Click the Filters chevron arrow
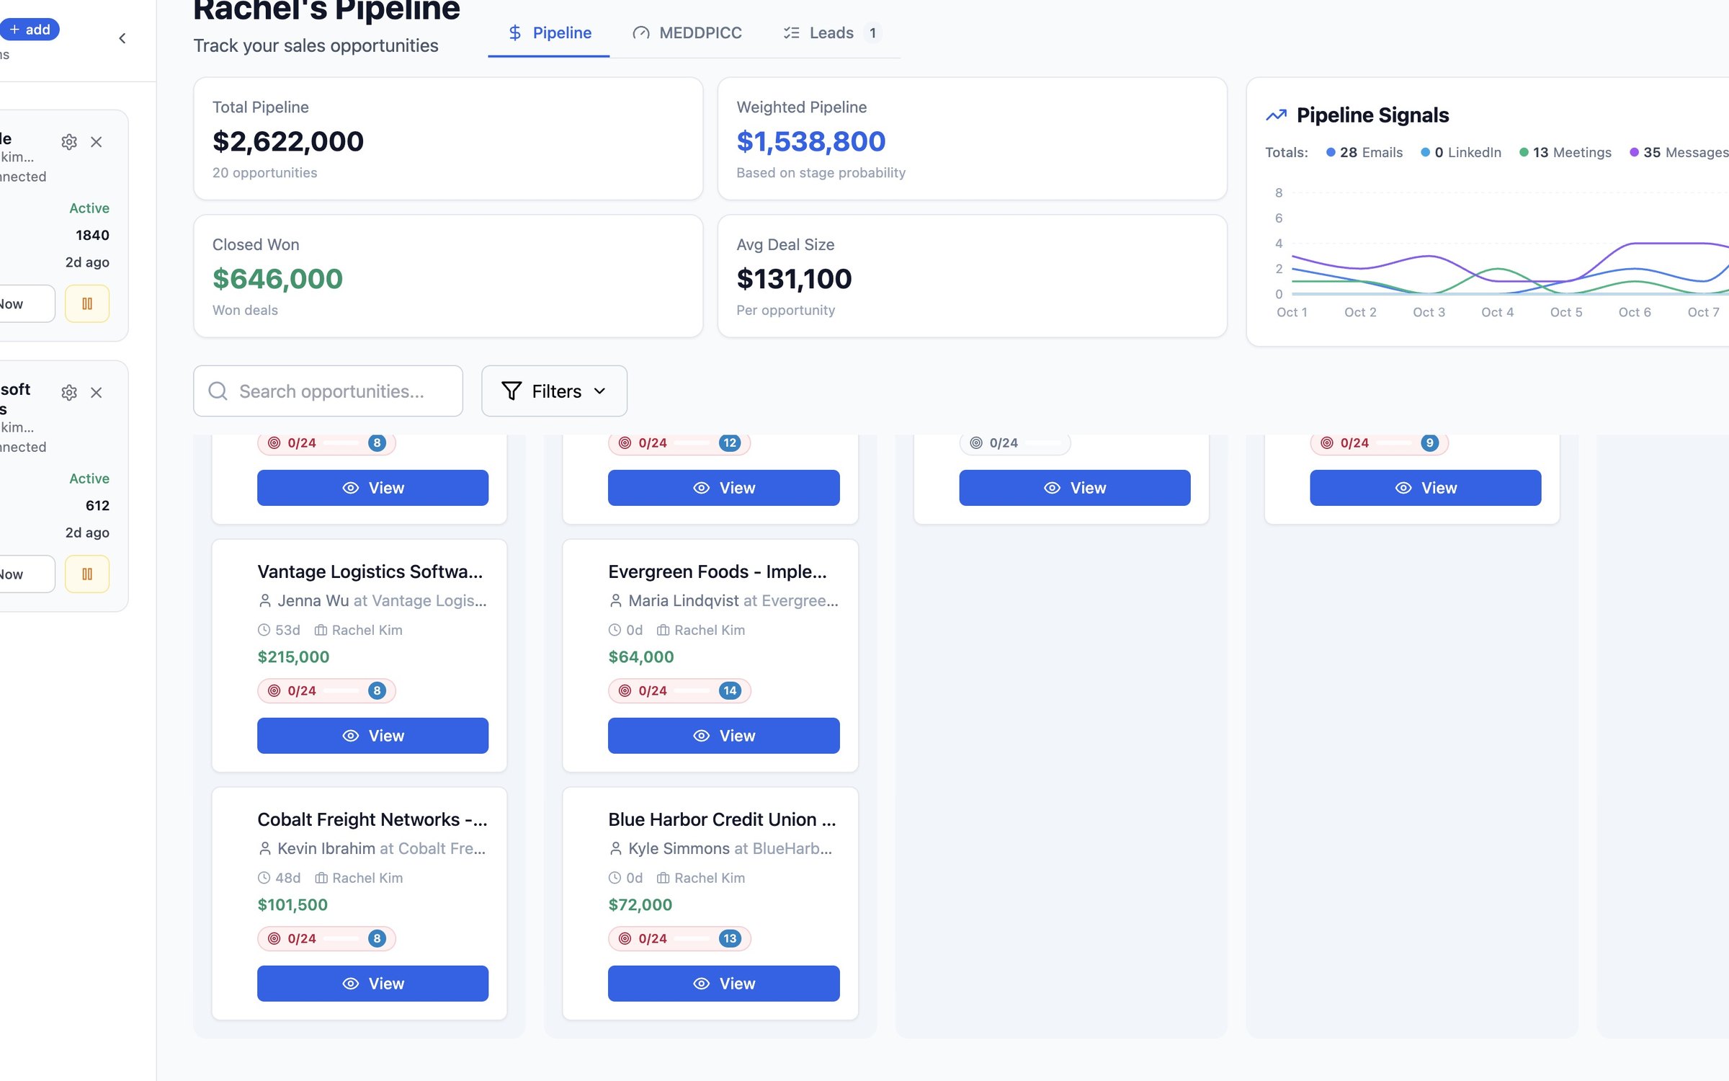The width and height of the screenshot is (1729, 1081). (x=599, y=391)
